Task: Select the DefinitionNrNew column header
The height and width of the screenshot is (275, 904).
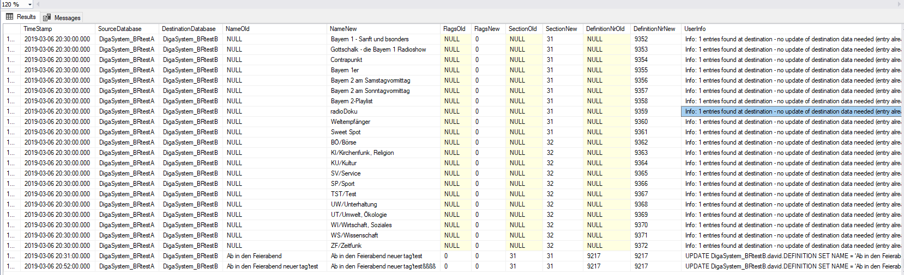Action: click(654, 29)
